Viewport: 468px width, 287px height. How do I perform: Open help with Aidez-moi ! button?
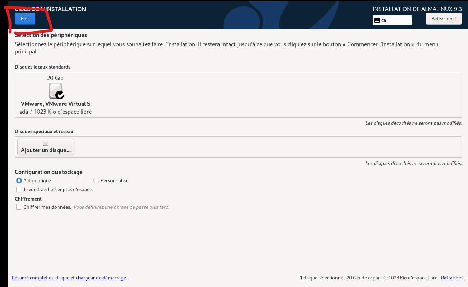click(443, 19)
